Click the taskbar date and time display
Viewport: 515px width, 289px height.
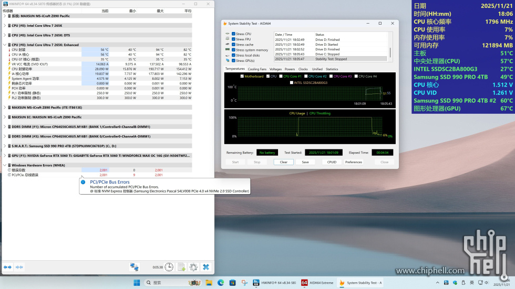tap(502, 283)
